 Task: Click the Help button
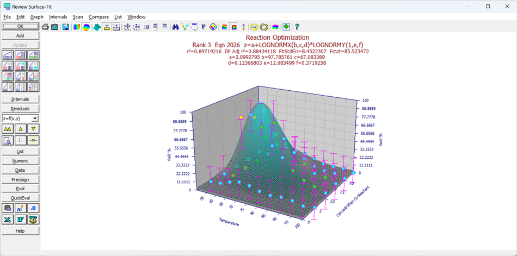click(20, 231)
